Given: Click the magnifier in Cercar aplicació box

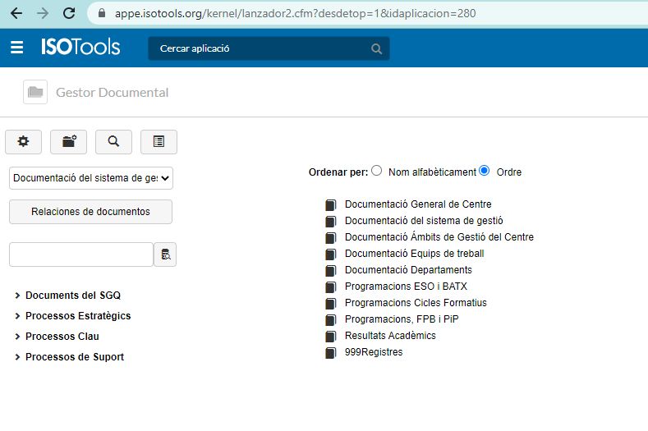Looking at the screenshot, I should 376,48.
